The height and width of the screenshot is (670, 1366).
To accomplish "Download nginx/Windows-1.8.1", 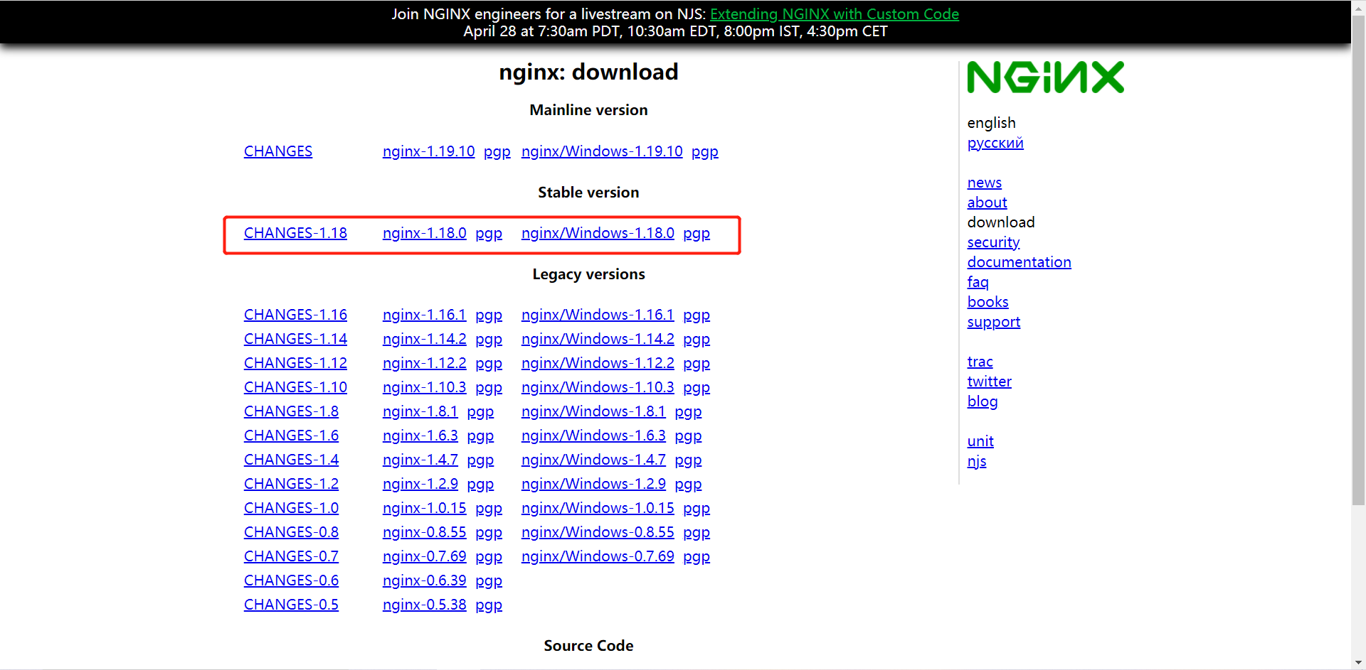I will pyautogui.click(x=593, y=411).
